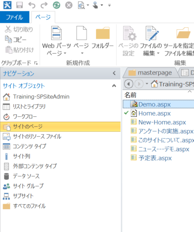Click the green Refresh icon
194x232 pixels.
(56, 5)
